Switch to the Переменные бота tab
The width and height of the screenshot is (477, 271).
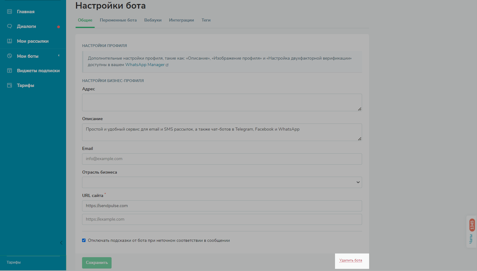point(118,20)
